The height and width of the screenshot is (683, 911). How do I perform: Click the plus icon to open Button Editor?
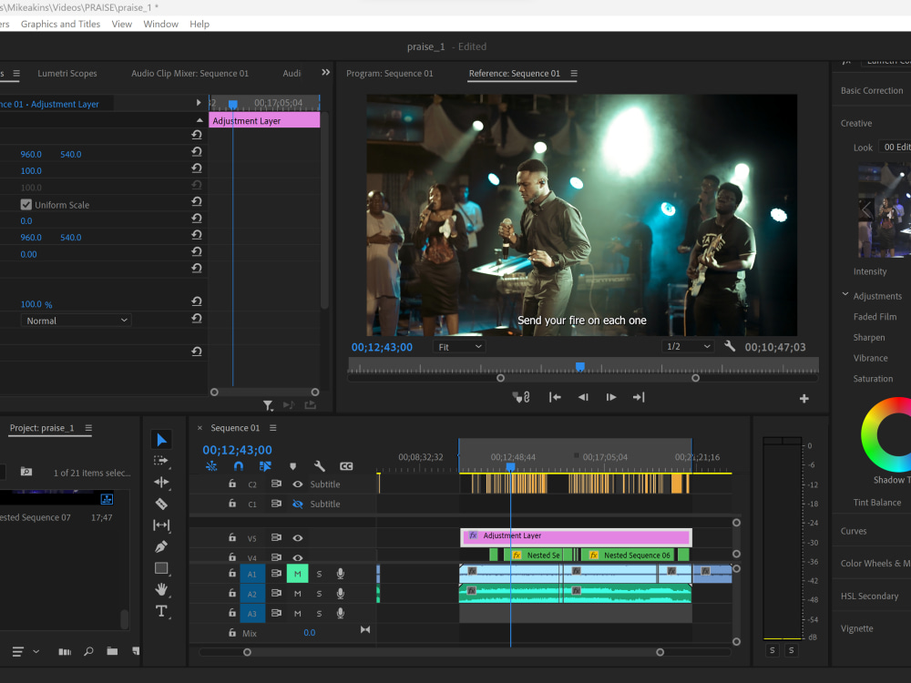tap(804, 398)
